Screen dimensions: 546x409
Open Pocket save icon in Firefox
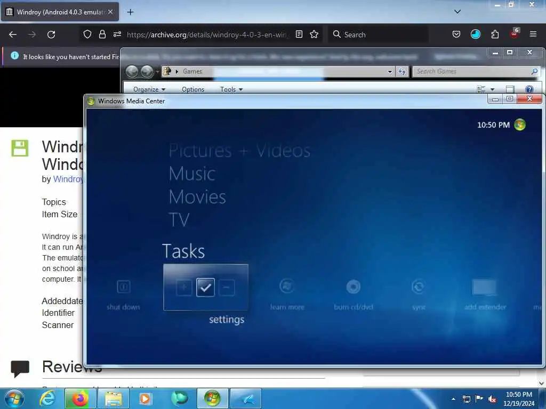456,34
